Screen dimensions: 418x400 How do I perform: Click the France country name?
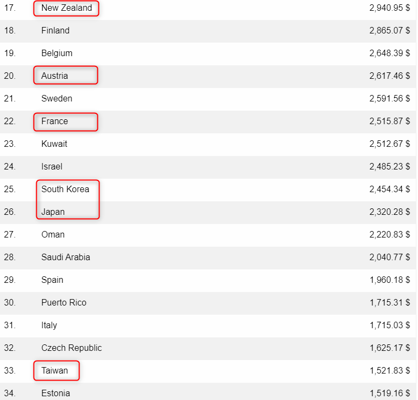point(55,121)
